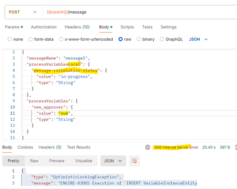Open the Test Results tab
Viewport: 237px width, 189px height.
point(79,147)
